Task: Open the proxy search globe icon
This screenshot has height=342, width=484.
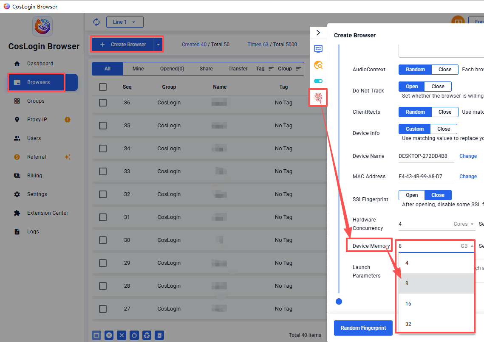Action: pos(318,65)
